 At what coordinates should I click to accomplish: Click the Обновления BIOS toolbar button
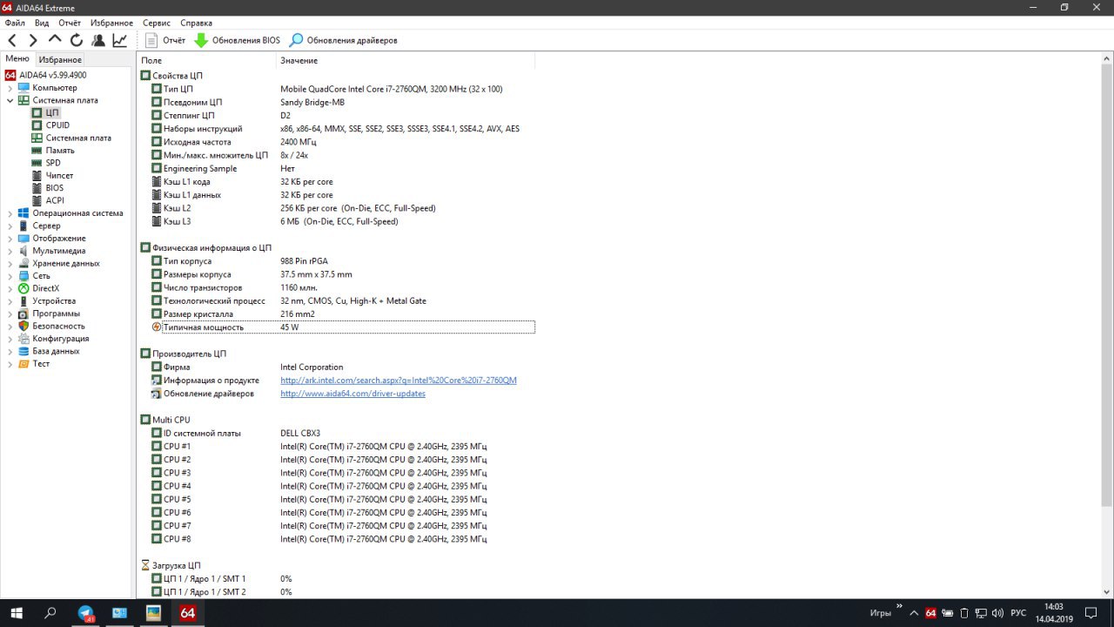(x=237, y=40)
